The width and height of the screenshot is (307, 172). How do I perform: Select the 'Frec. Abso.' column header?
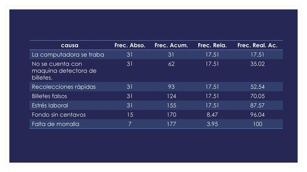tap(130, 45)
